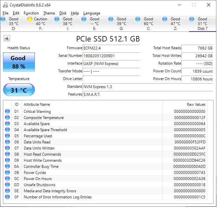Select drive C: status orb at 60 °C
218x208 pixels.
[138, 19]
